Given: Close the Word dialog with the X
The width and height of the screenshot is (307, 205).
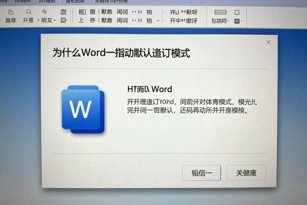Looking at the screenshot, I should (269, 42).
